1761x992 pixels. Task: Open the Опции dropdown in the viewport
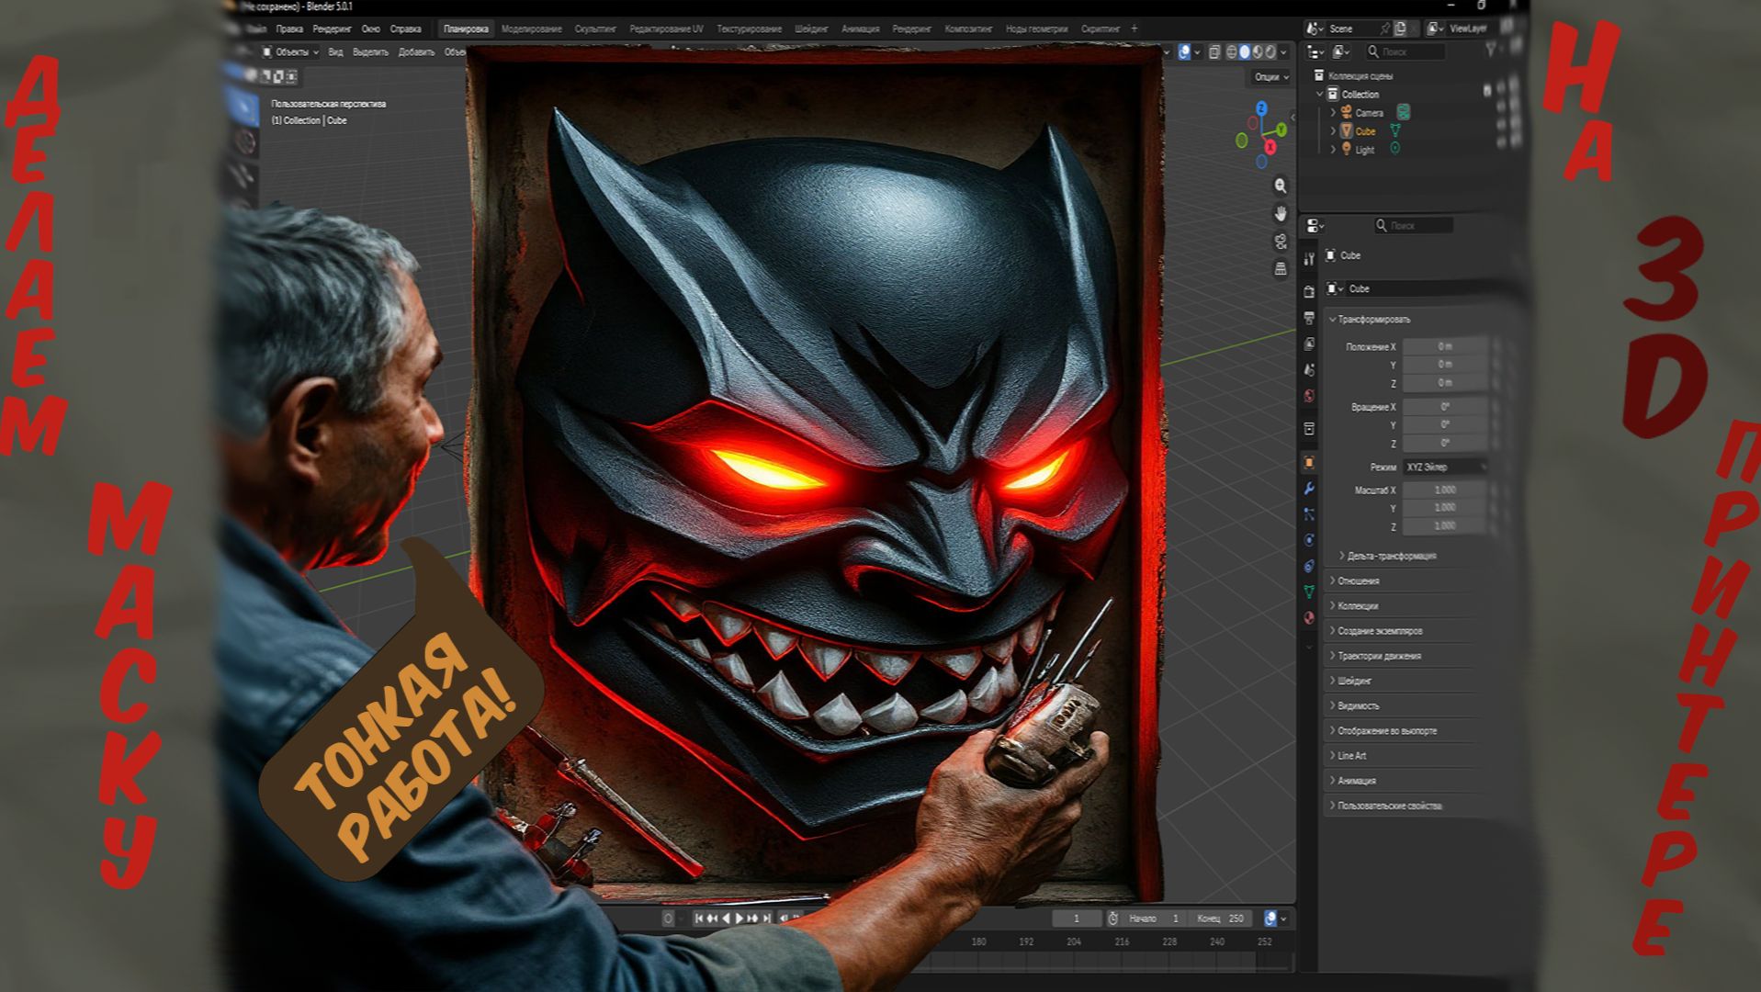pyautogui.click(x=1271, y=77)
